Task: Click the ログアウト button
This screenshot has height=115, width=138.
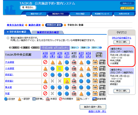Action: click(x=127, y=8)
